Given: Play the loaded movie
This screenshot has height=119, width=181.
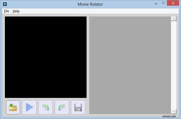Looking at the screenshot, I should (29, 107).
